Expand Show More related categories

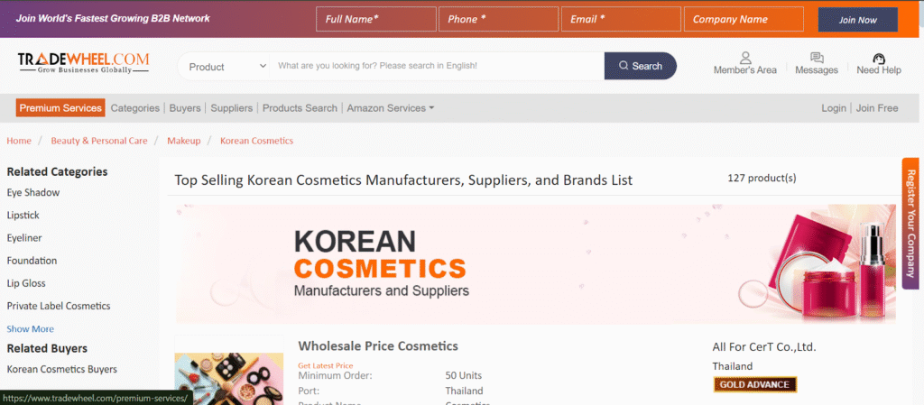pos(30,329)
